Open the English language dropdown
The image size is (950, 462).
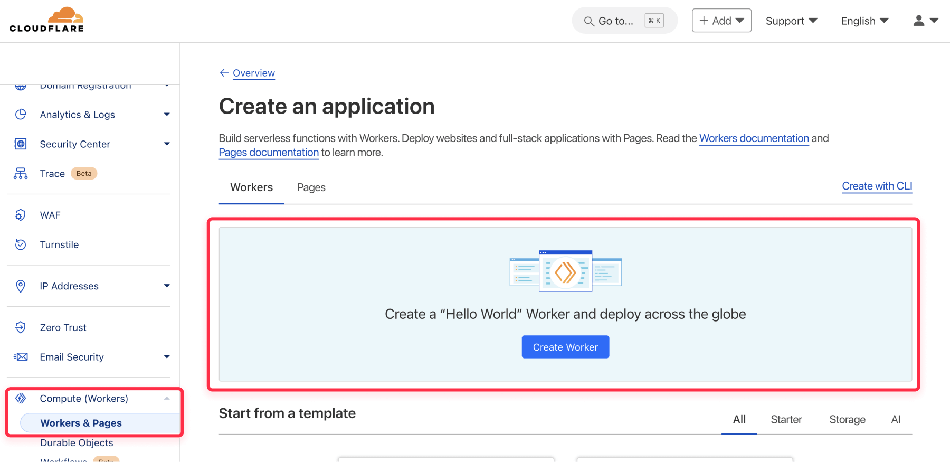864,21
